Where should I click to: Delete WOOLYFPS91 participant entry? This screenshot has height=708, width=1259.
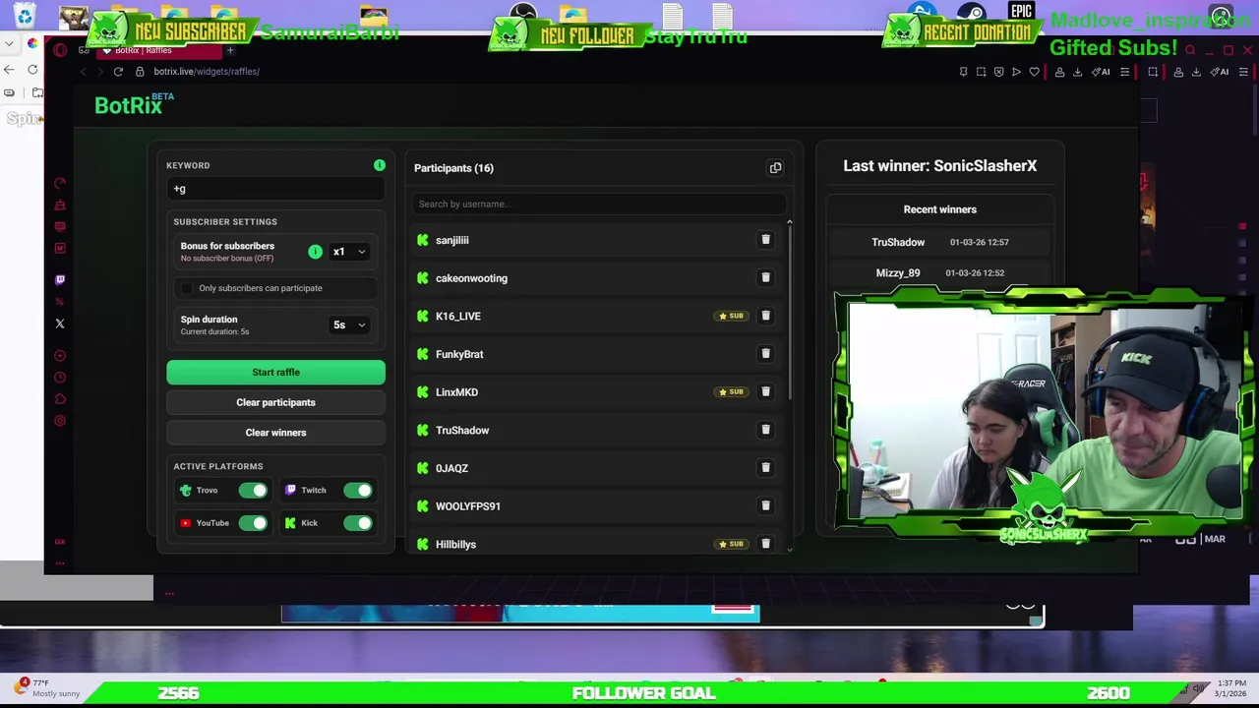765,505
